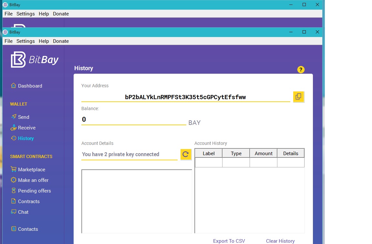Image resolution: width=372 pixels, height=244 pixels.
Task: Open the Marketplace section
Action: coord(28,169)
